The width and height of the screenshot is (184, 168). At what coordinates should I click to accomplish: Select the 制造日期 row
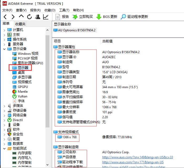67,77
